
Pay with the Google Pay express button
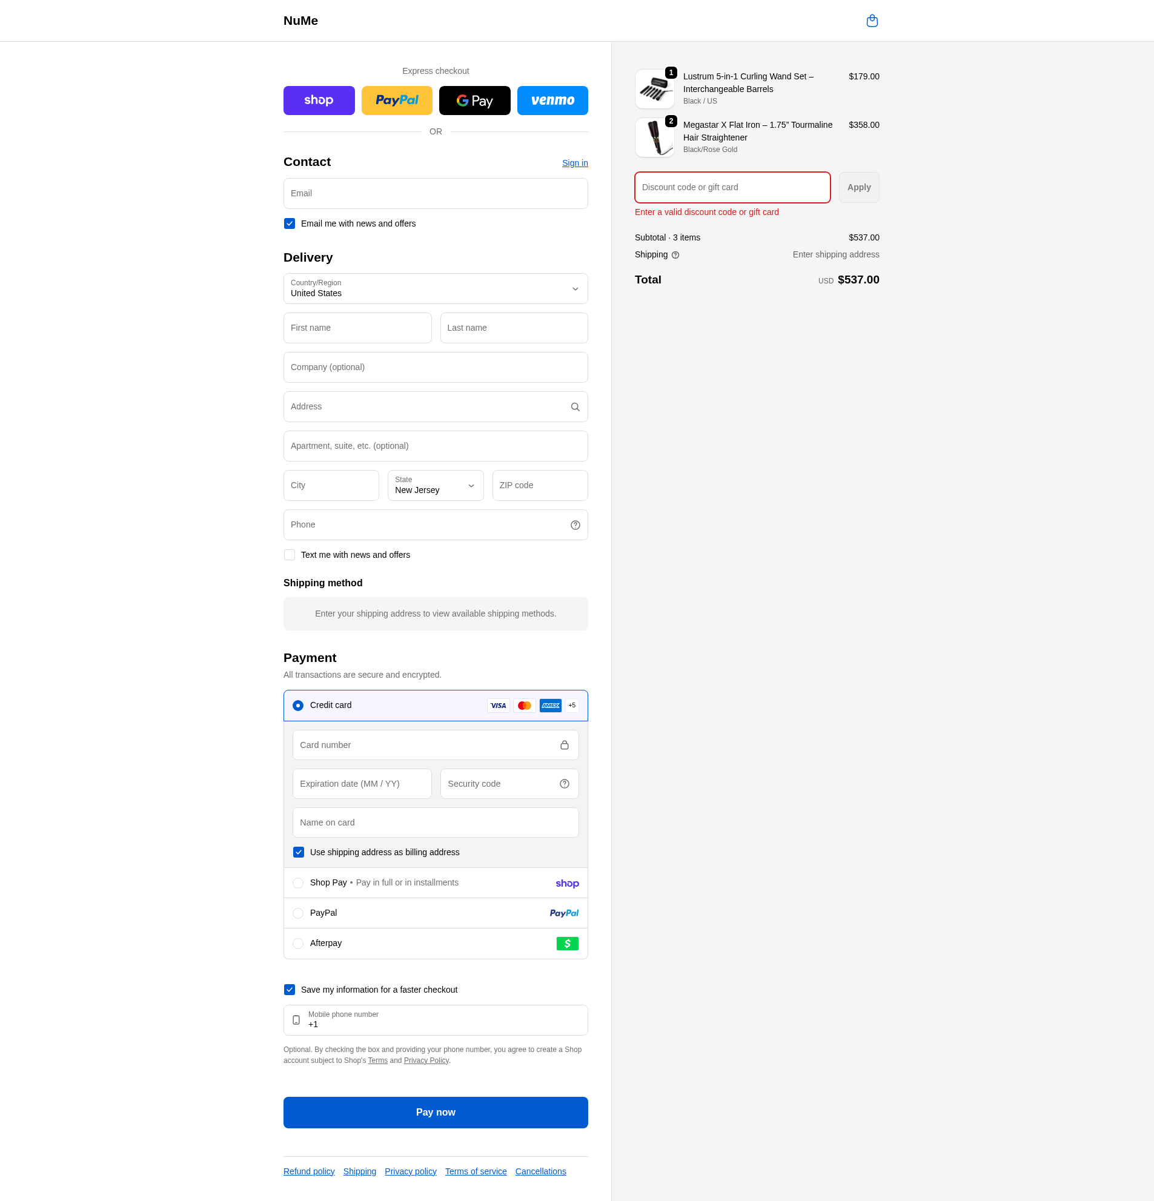474,101
